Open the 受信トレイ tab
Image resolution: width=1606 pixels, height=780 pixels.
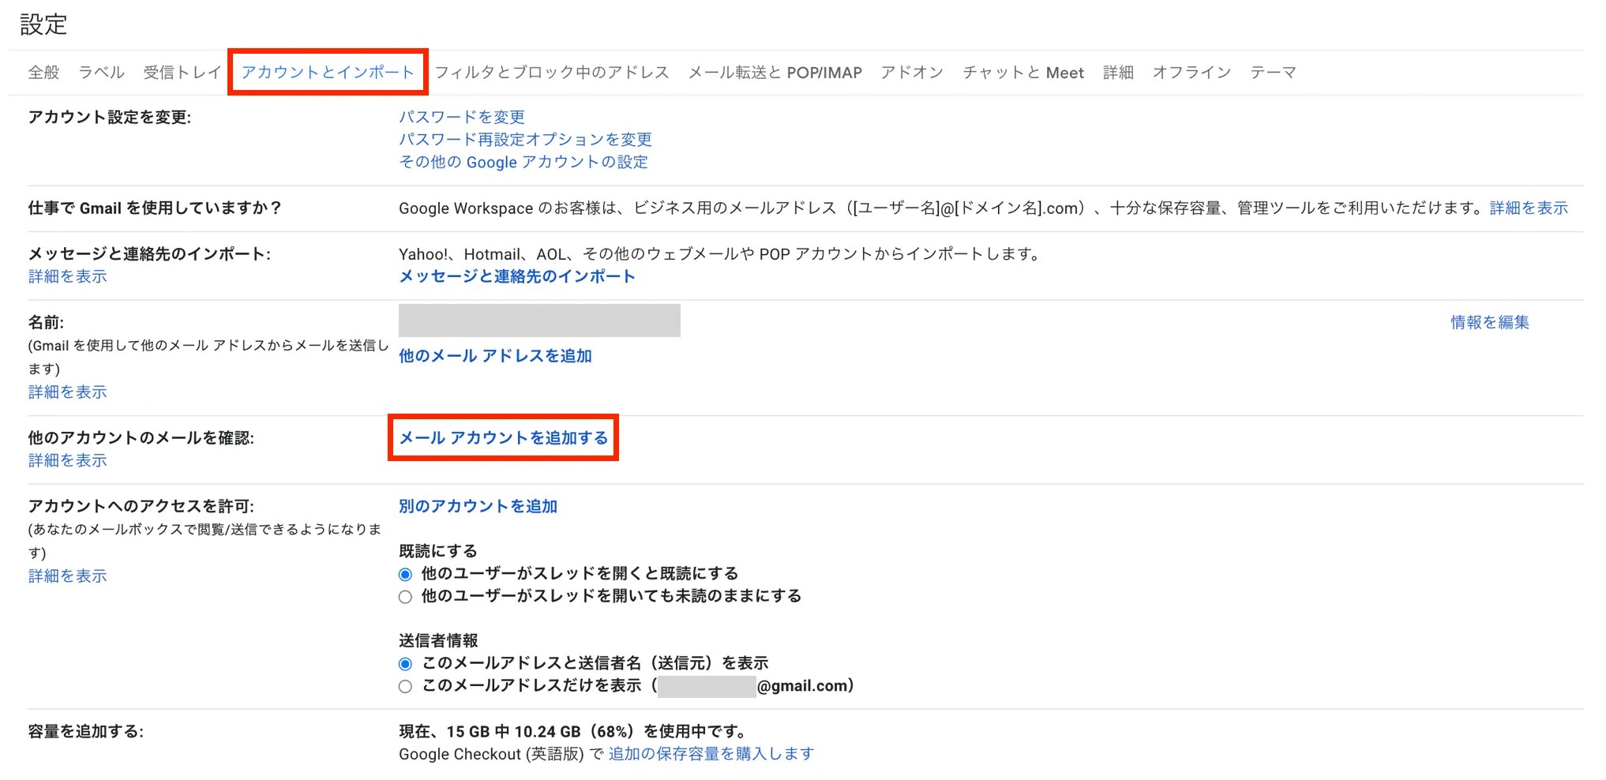(x=180, y=72)
